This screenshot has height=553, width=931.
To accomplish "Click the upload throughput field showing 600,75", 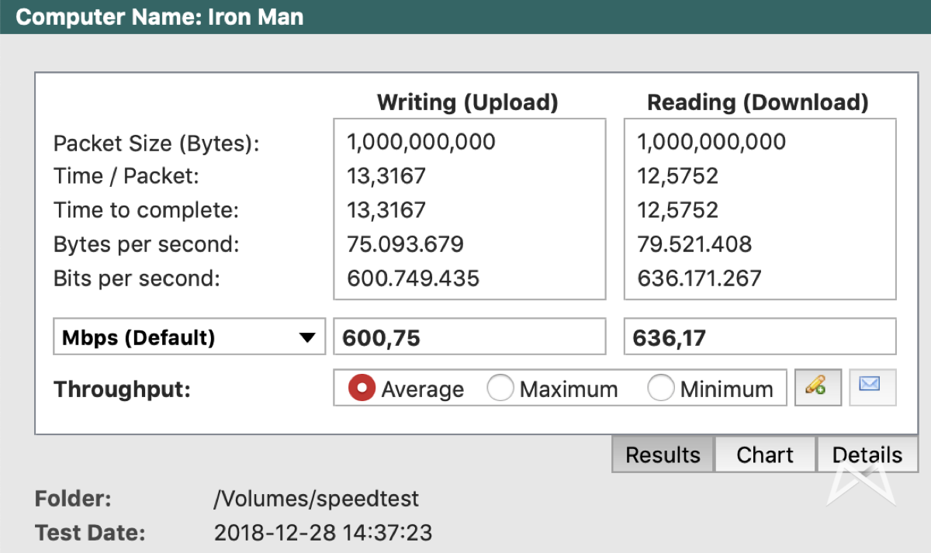I will tap(469, 337).
